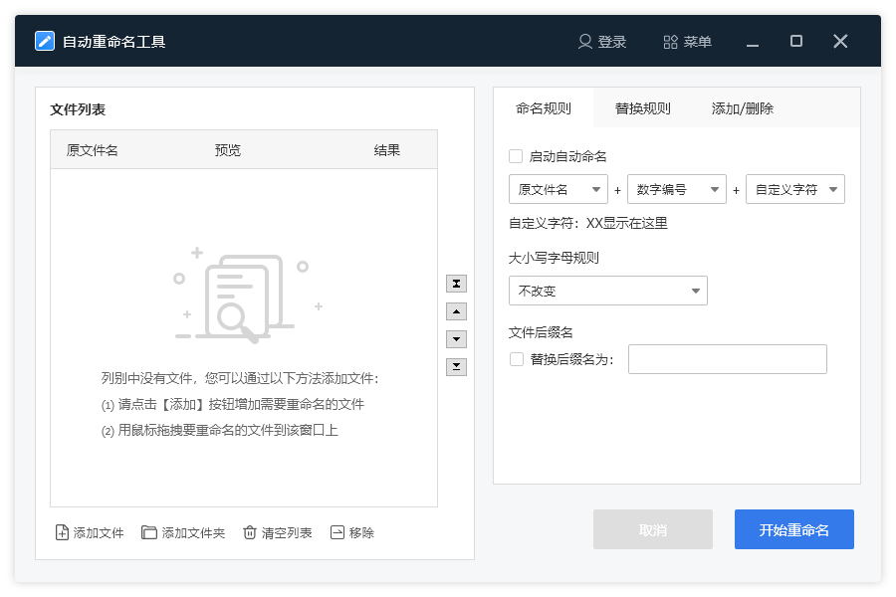Check the 替换后缀名为 option
Image resolution: width=896 pixels, height=597 pixels.
point(516,359)
